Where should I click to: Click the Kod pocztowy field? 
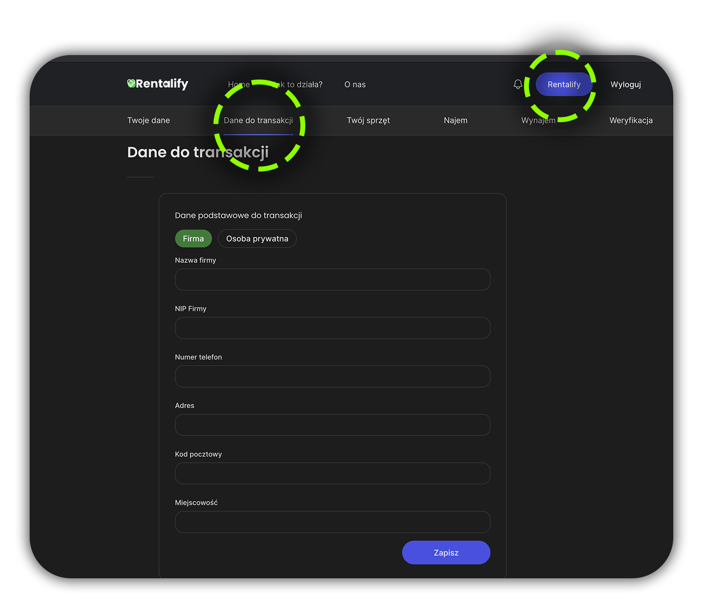(333, 473)
